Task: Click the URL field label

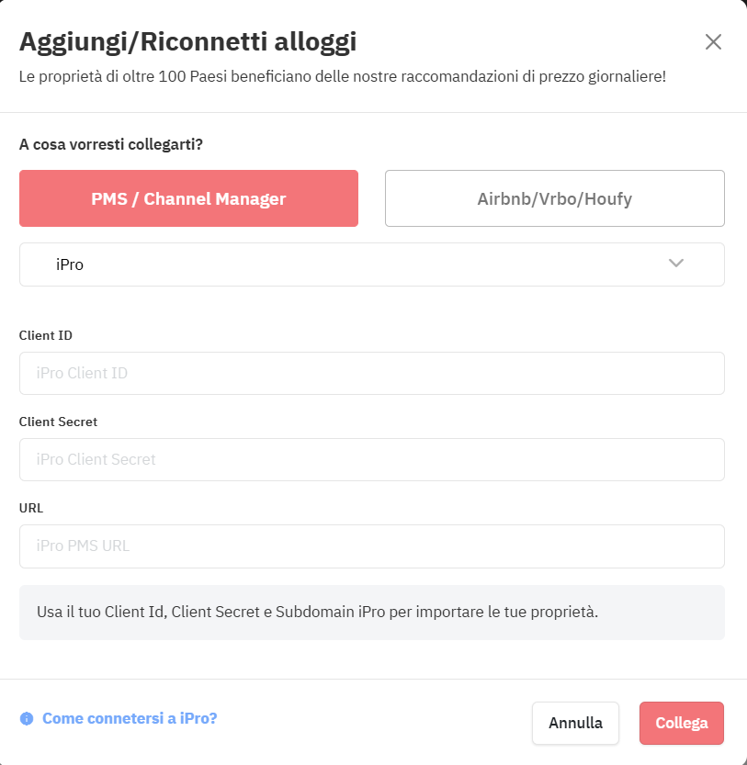Action: click(x=31, y=509)
